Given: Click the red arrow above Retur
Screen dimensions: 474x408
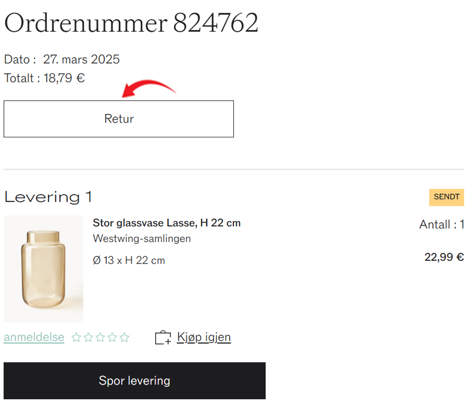Looking at the screenshot, I should coord(149,89).
